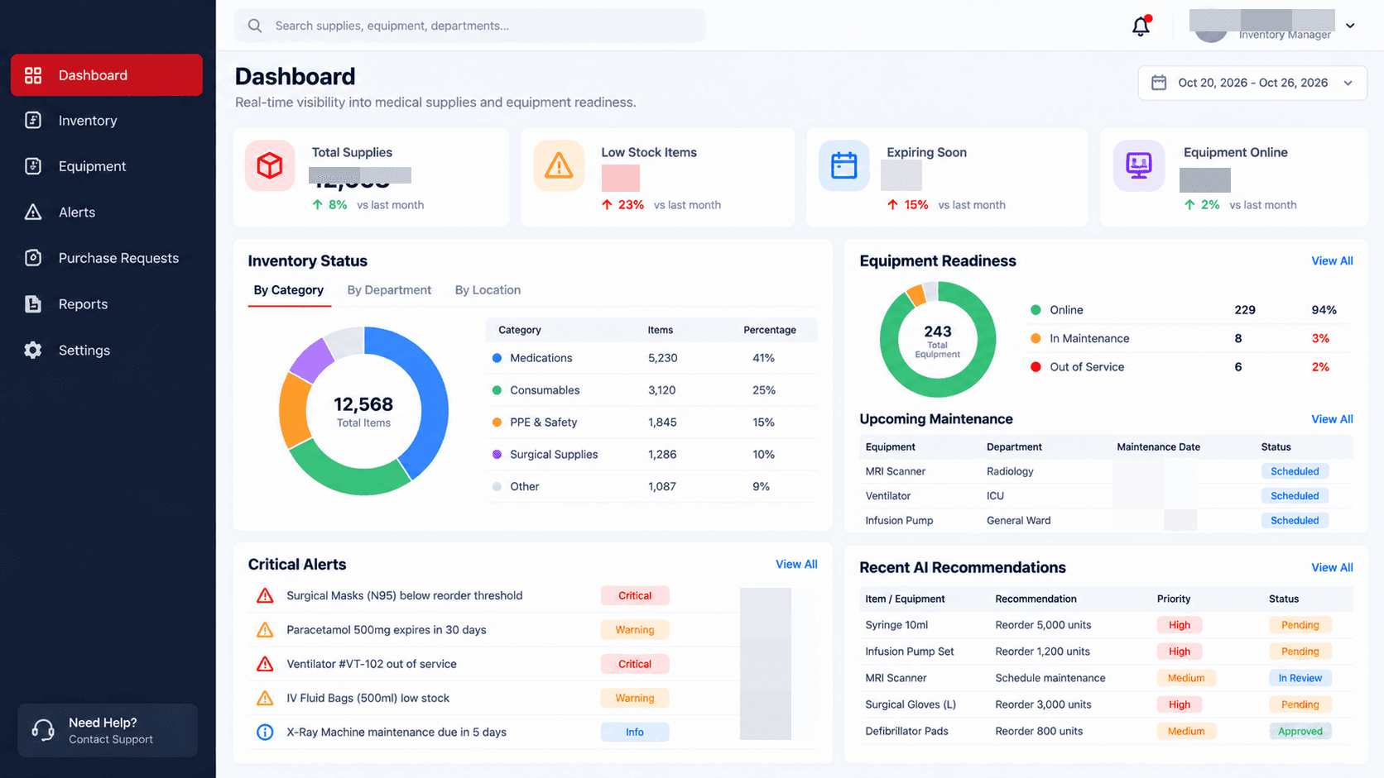Viewport: 1384px width, 778px height.
Task: Click the X-Ray Machine info circle icon
Action: (265, 732)
